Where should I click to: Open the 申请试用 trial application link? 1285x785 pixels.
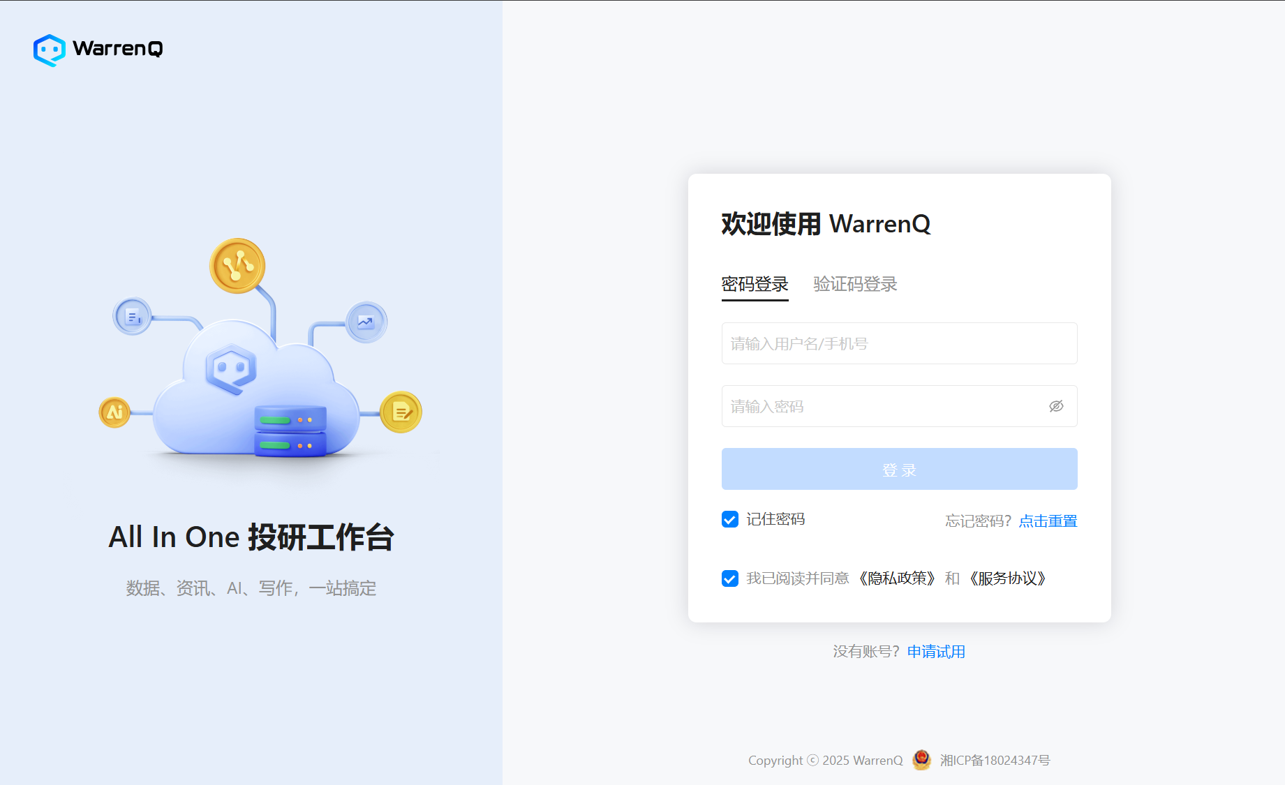[936, 652]
